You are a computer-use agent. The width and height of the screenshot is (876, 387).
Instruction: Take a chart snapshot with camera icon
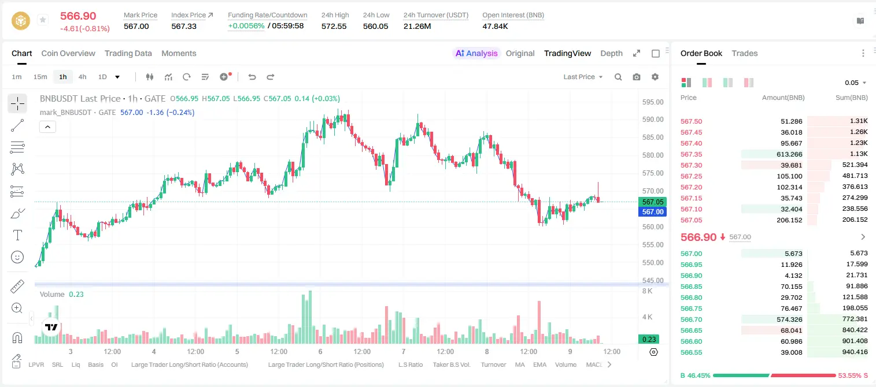pos(637,77)
